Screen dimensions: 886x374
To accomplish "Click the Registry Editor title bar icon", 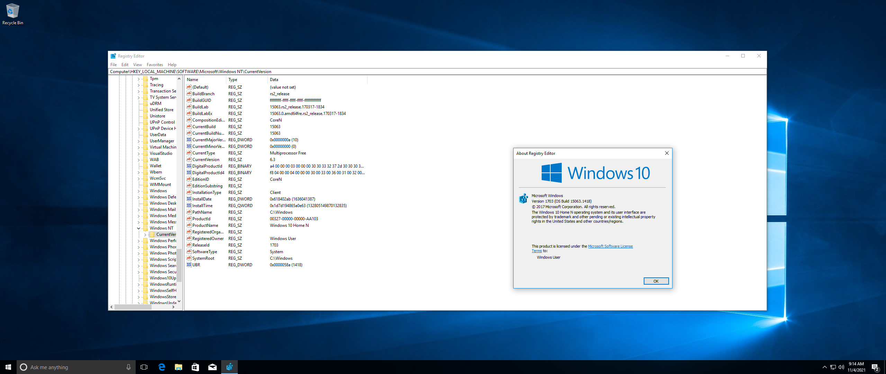I will 113,56.
